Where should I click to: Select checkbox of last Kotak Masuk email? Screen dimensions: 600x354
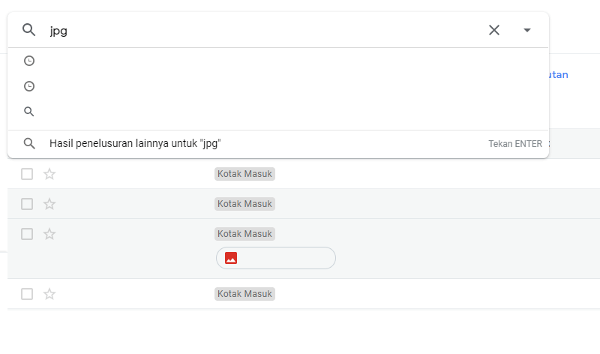click(27, 294)
